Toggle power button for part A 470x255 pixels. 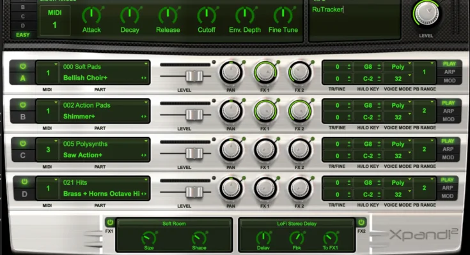(22, 66)
